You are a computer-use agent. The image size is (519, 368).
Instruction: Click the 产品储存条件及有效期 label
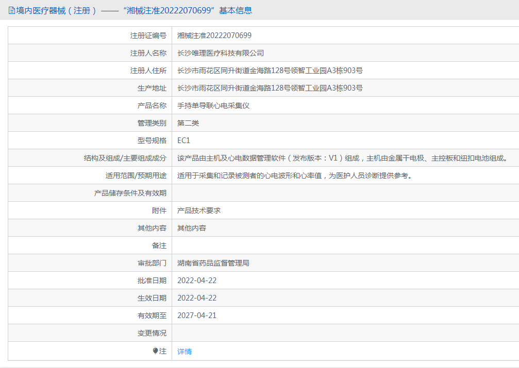point(130,193)
